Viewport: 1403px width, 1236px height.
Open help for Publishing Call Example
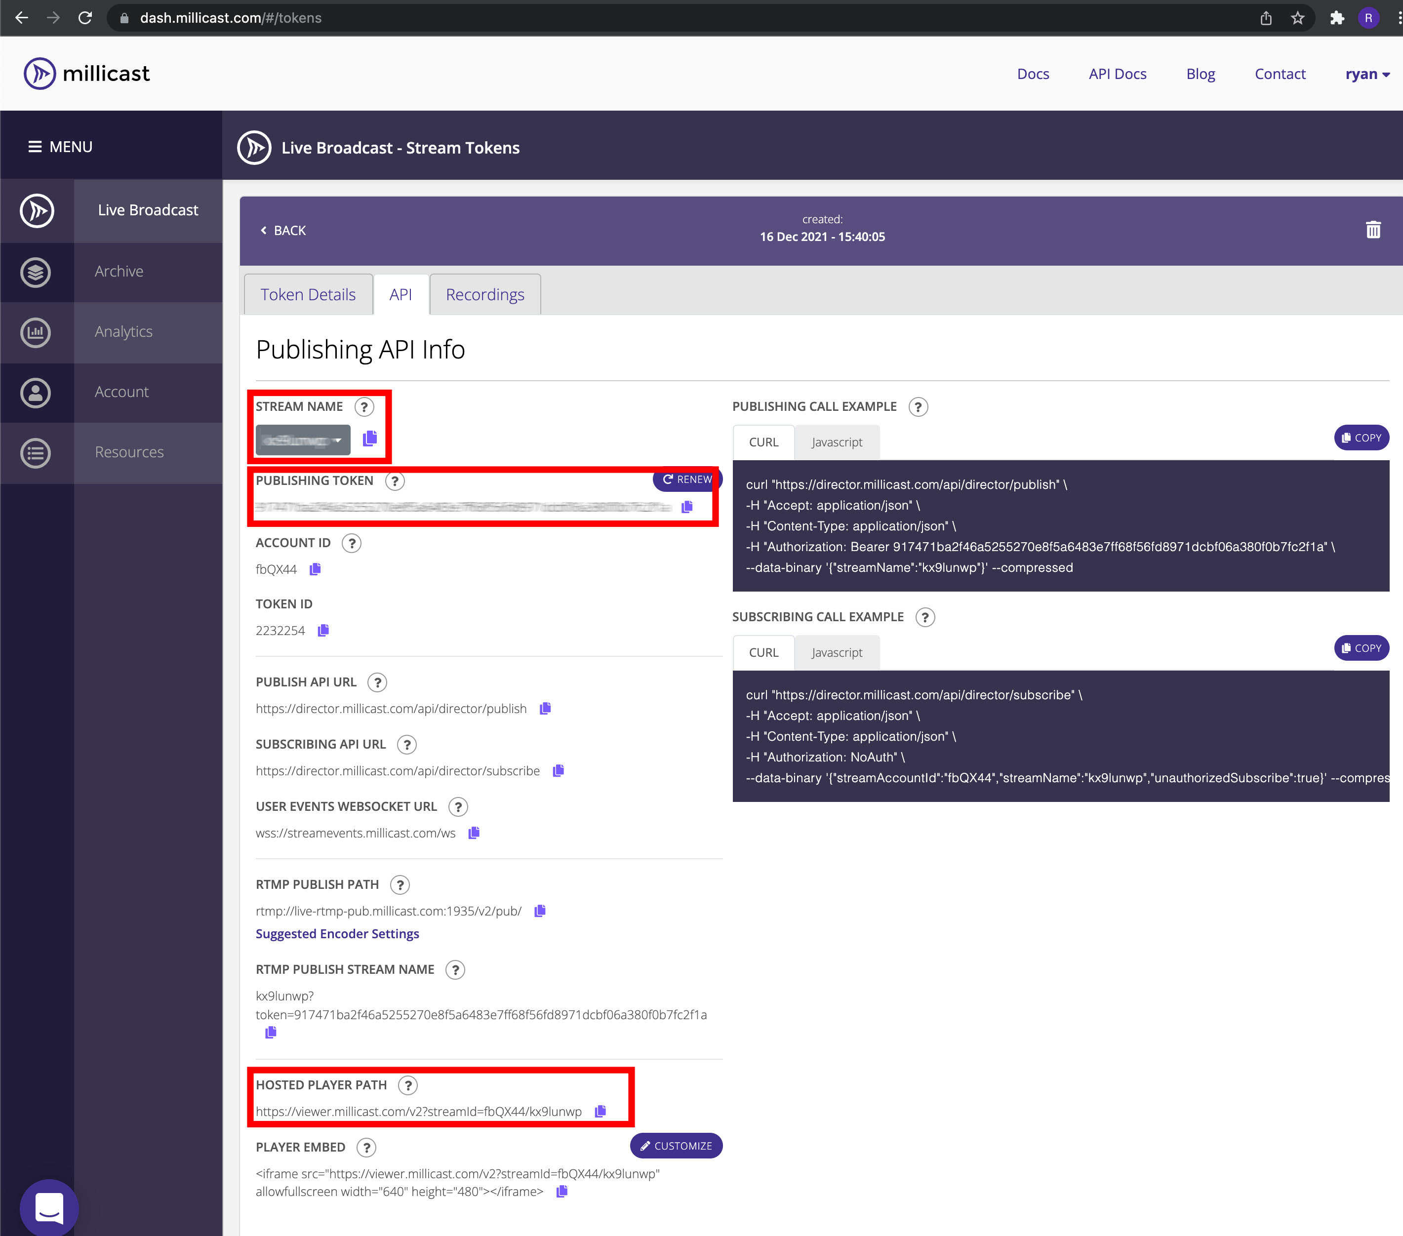919,407
